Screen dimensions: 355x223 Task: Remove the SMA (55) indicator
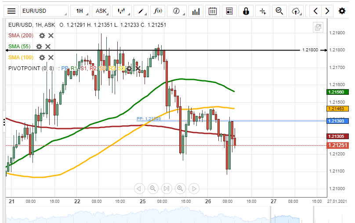48,47
